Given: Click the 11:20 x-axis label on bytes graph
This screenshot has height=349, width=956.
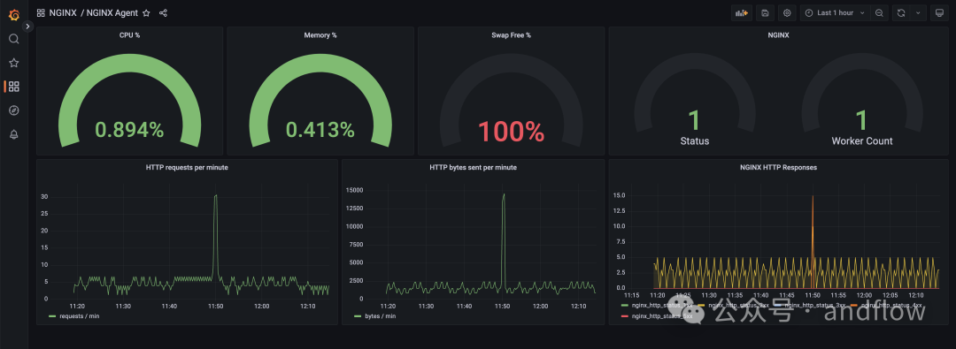Looking at the screenshot, I should click(x=389, y=307).
